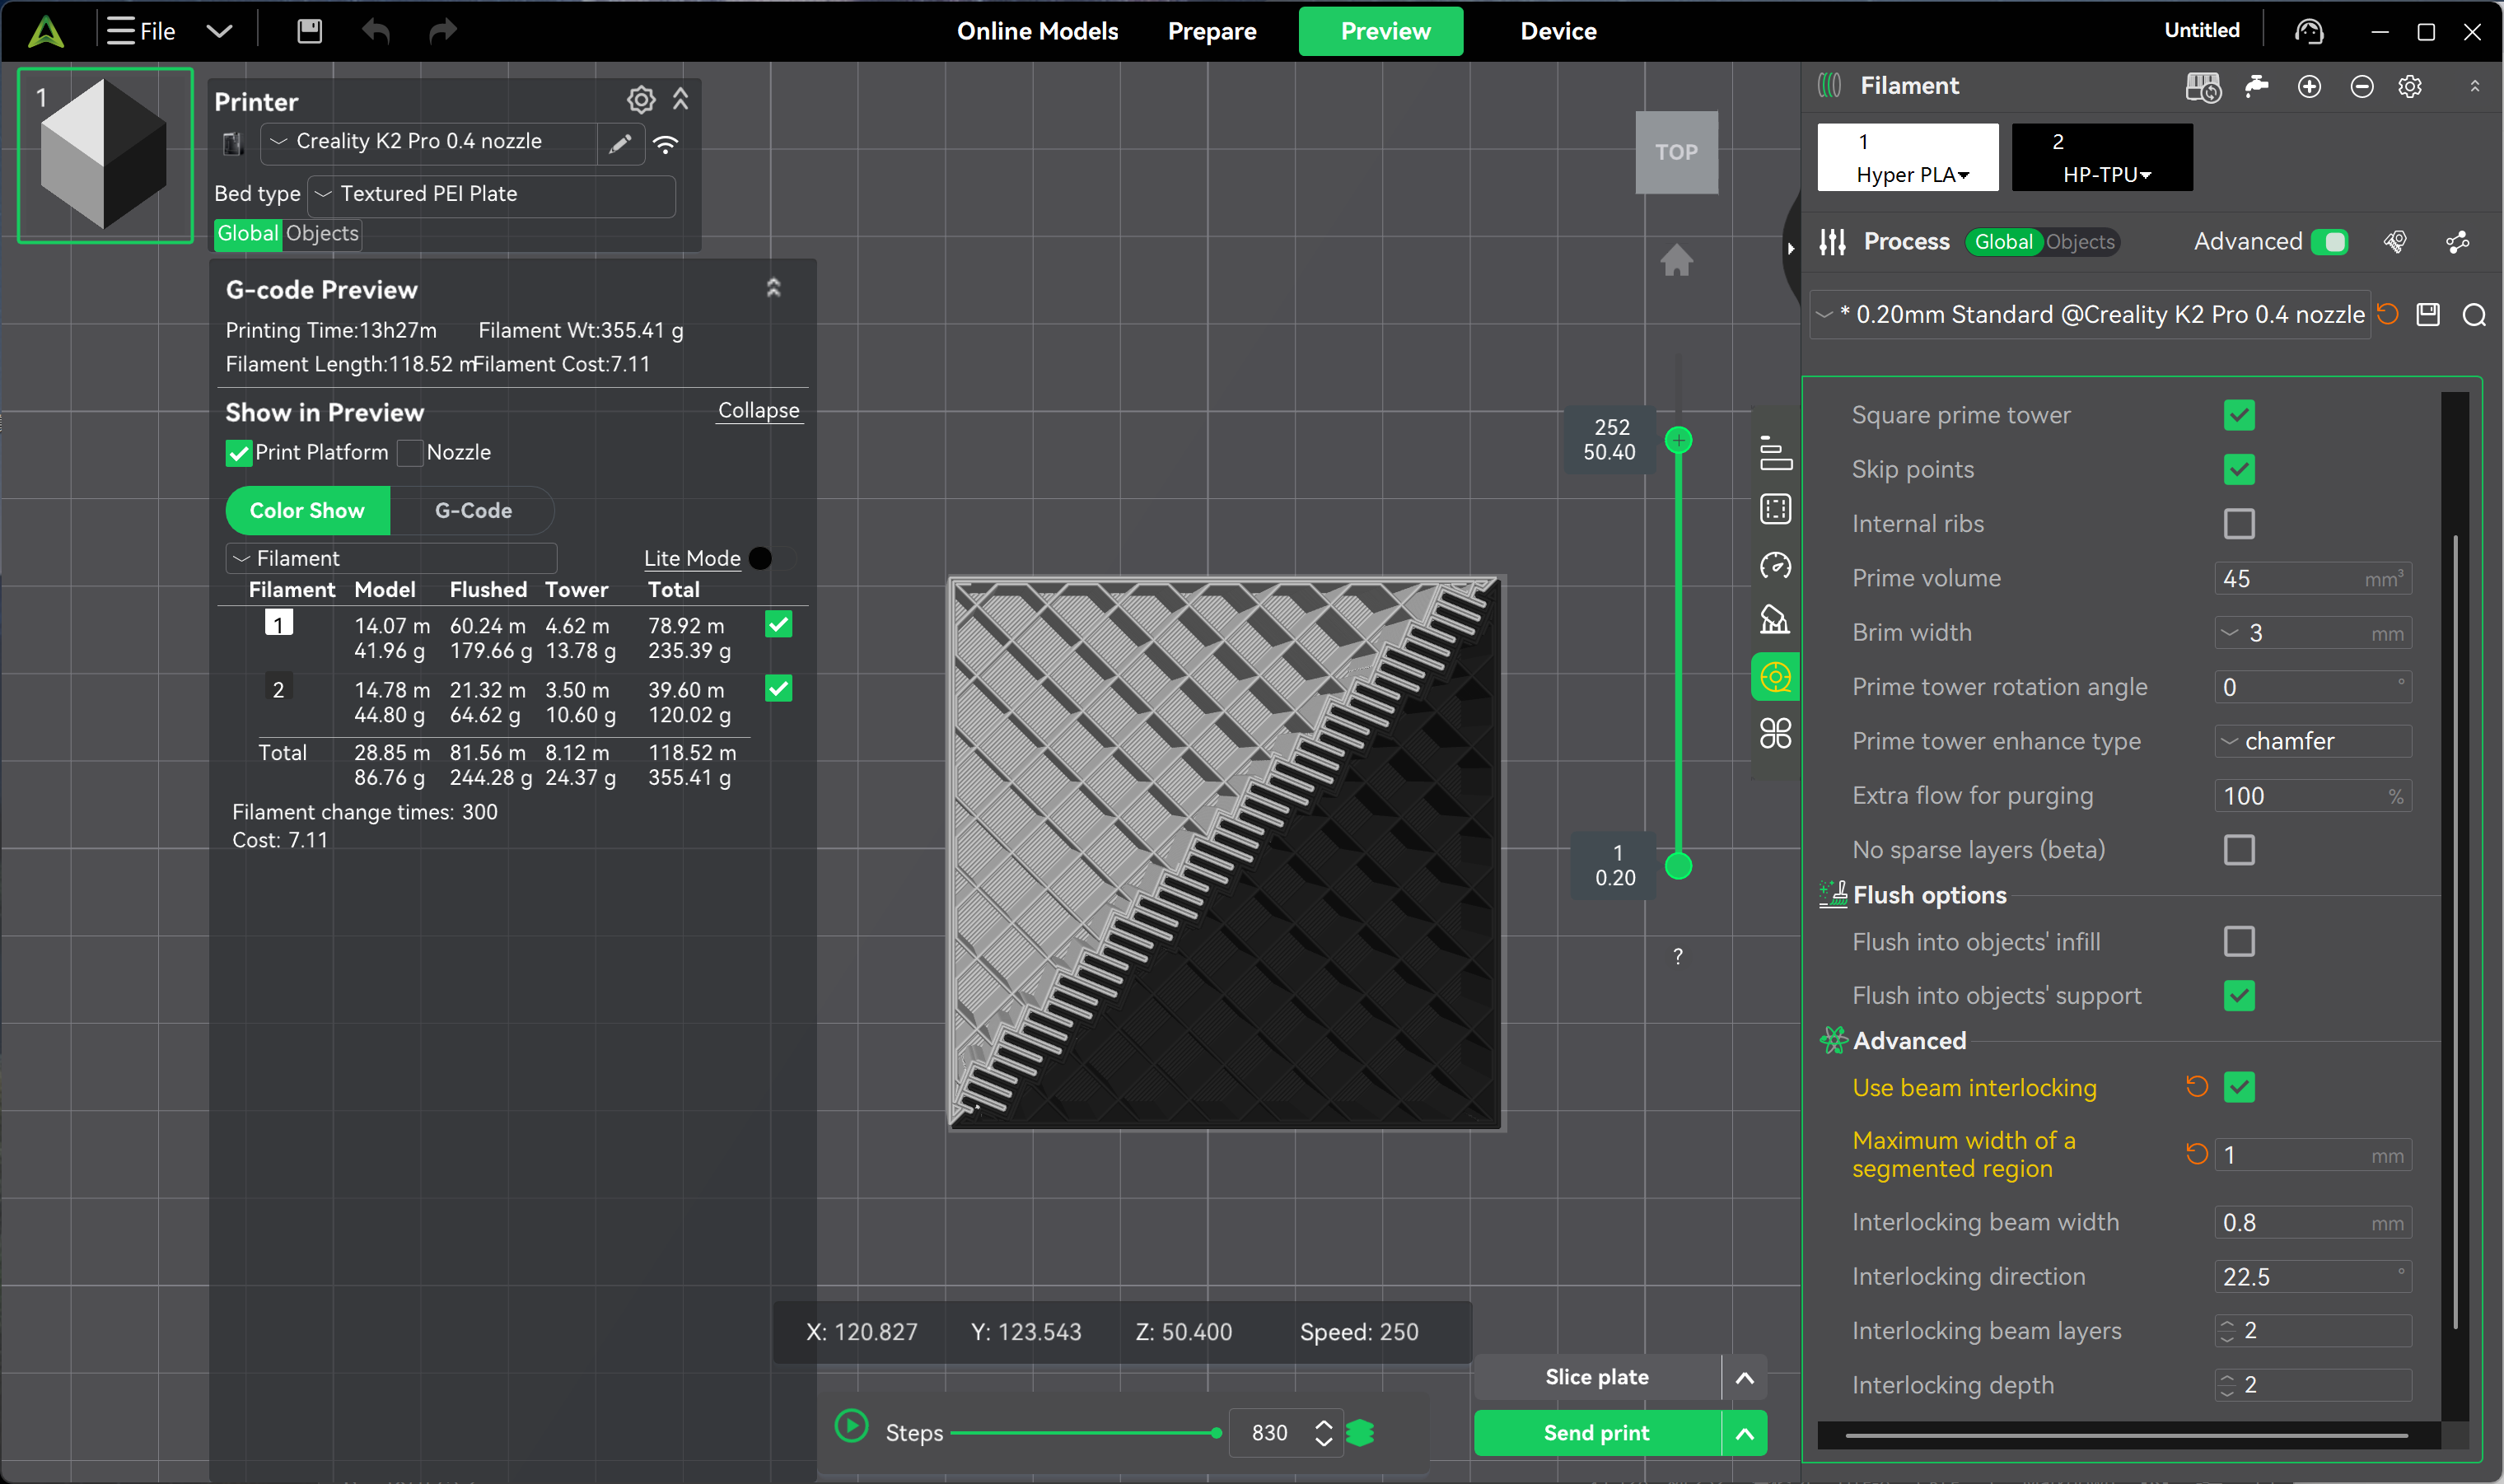Uncheck Square prime tower
The width and height of the screenshot is (2504, 1484).
pos(2239,415)
